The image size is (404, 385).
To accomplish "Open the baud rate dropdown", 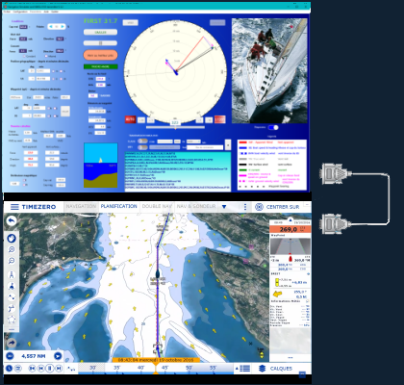I will click(194, 141).
